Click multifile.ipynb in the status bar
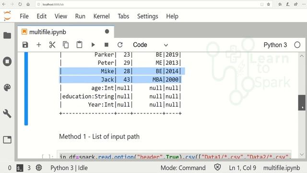307x173 pixels. (282, 168)
